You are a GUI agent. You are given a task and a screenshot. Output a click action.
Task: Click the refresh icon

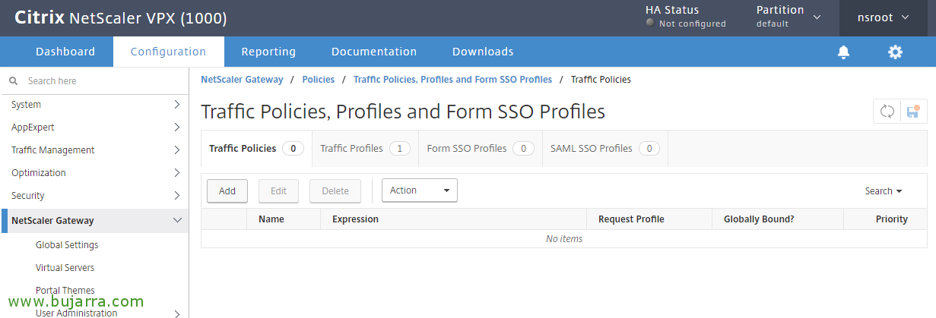(887, 112)
